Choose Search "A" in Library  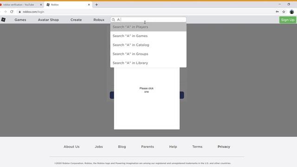(148, 63)
